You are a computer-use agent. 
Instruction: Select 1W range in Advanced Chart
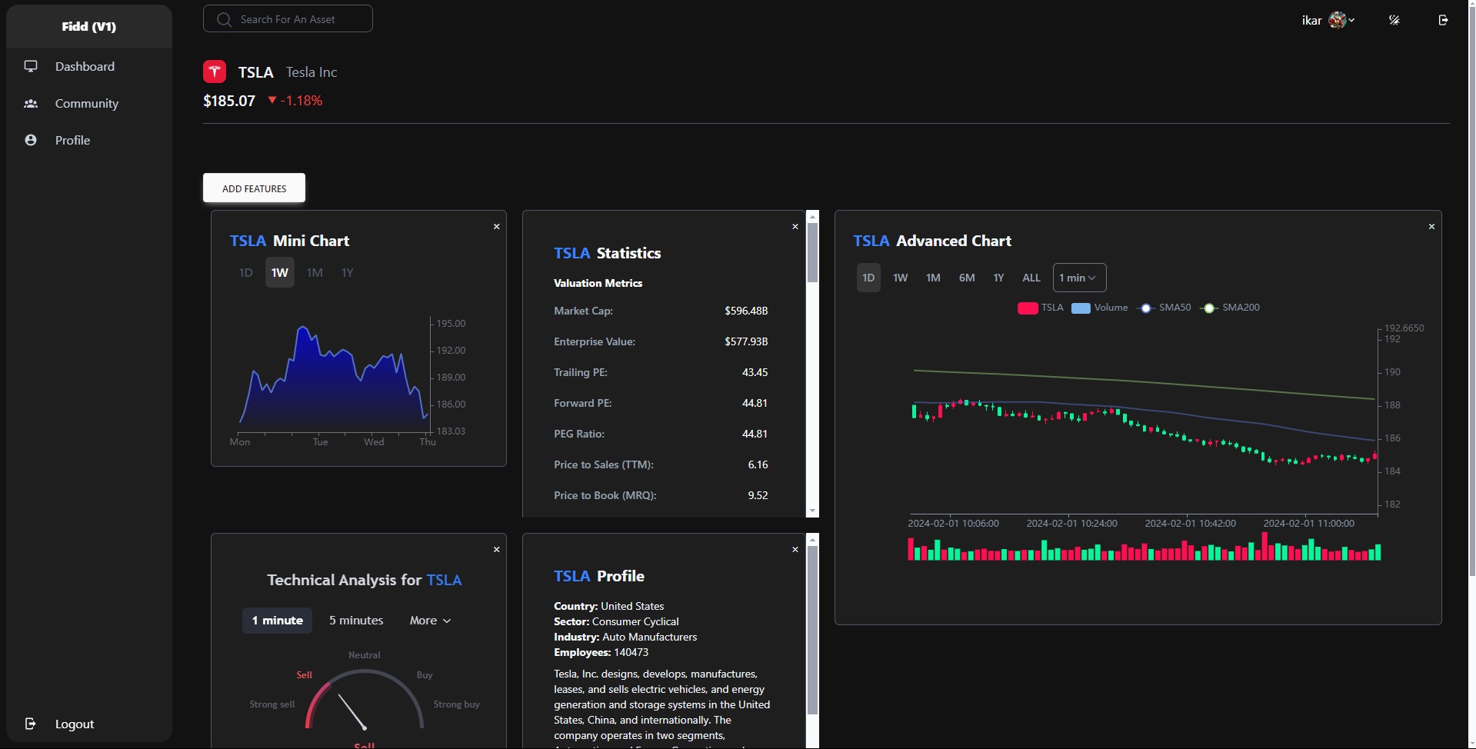click(900, 278)
